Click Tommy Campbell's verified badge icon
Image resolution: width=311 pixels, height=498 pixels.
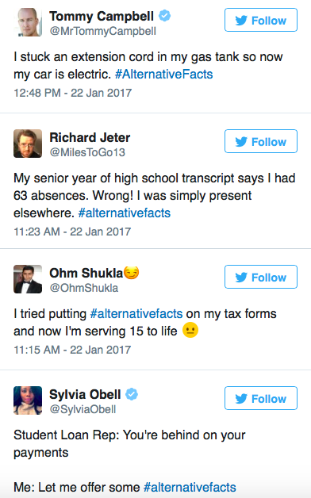point(164,16)
